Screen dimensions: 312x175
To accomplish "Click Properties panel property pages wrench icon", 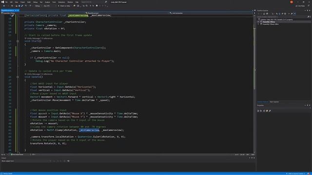I will coord(270,111).
